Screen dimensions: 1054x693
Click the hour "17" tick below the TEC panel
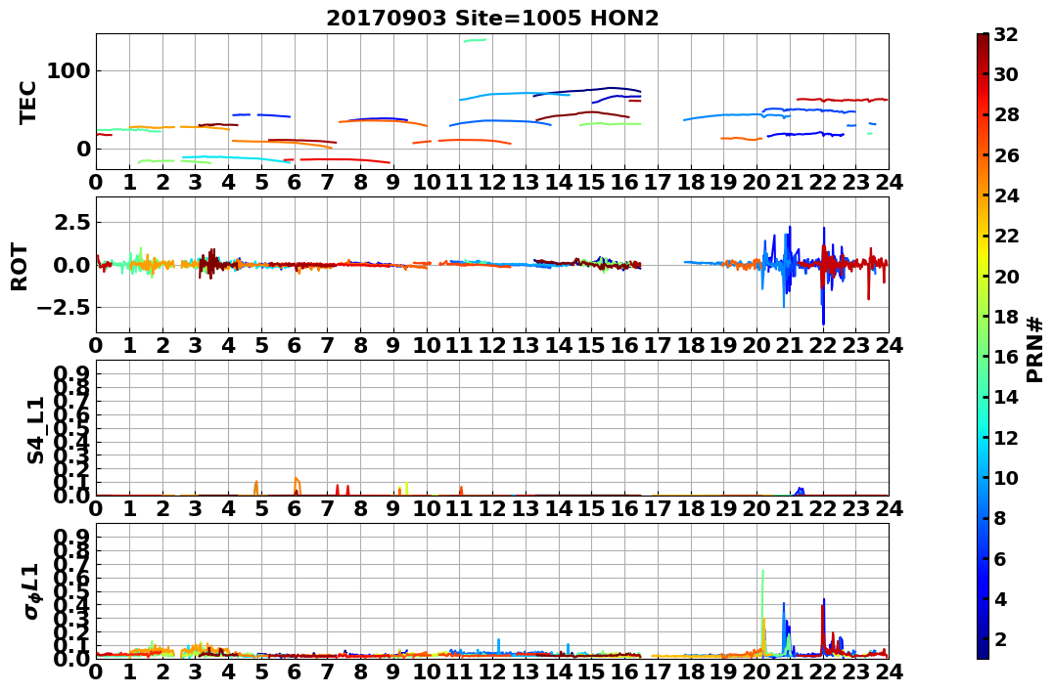[658, 182]
